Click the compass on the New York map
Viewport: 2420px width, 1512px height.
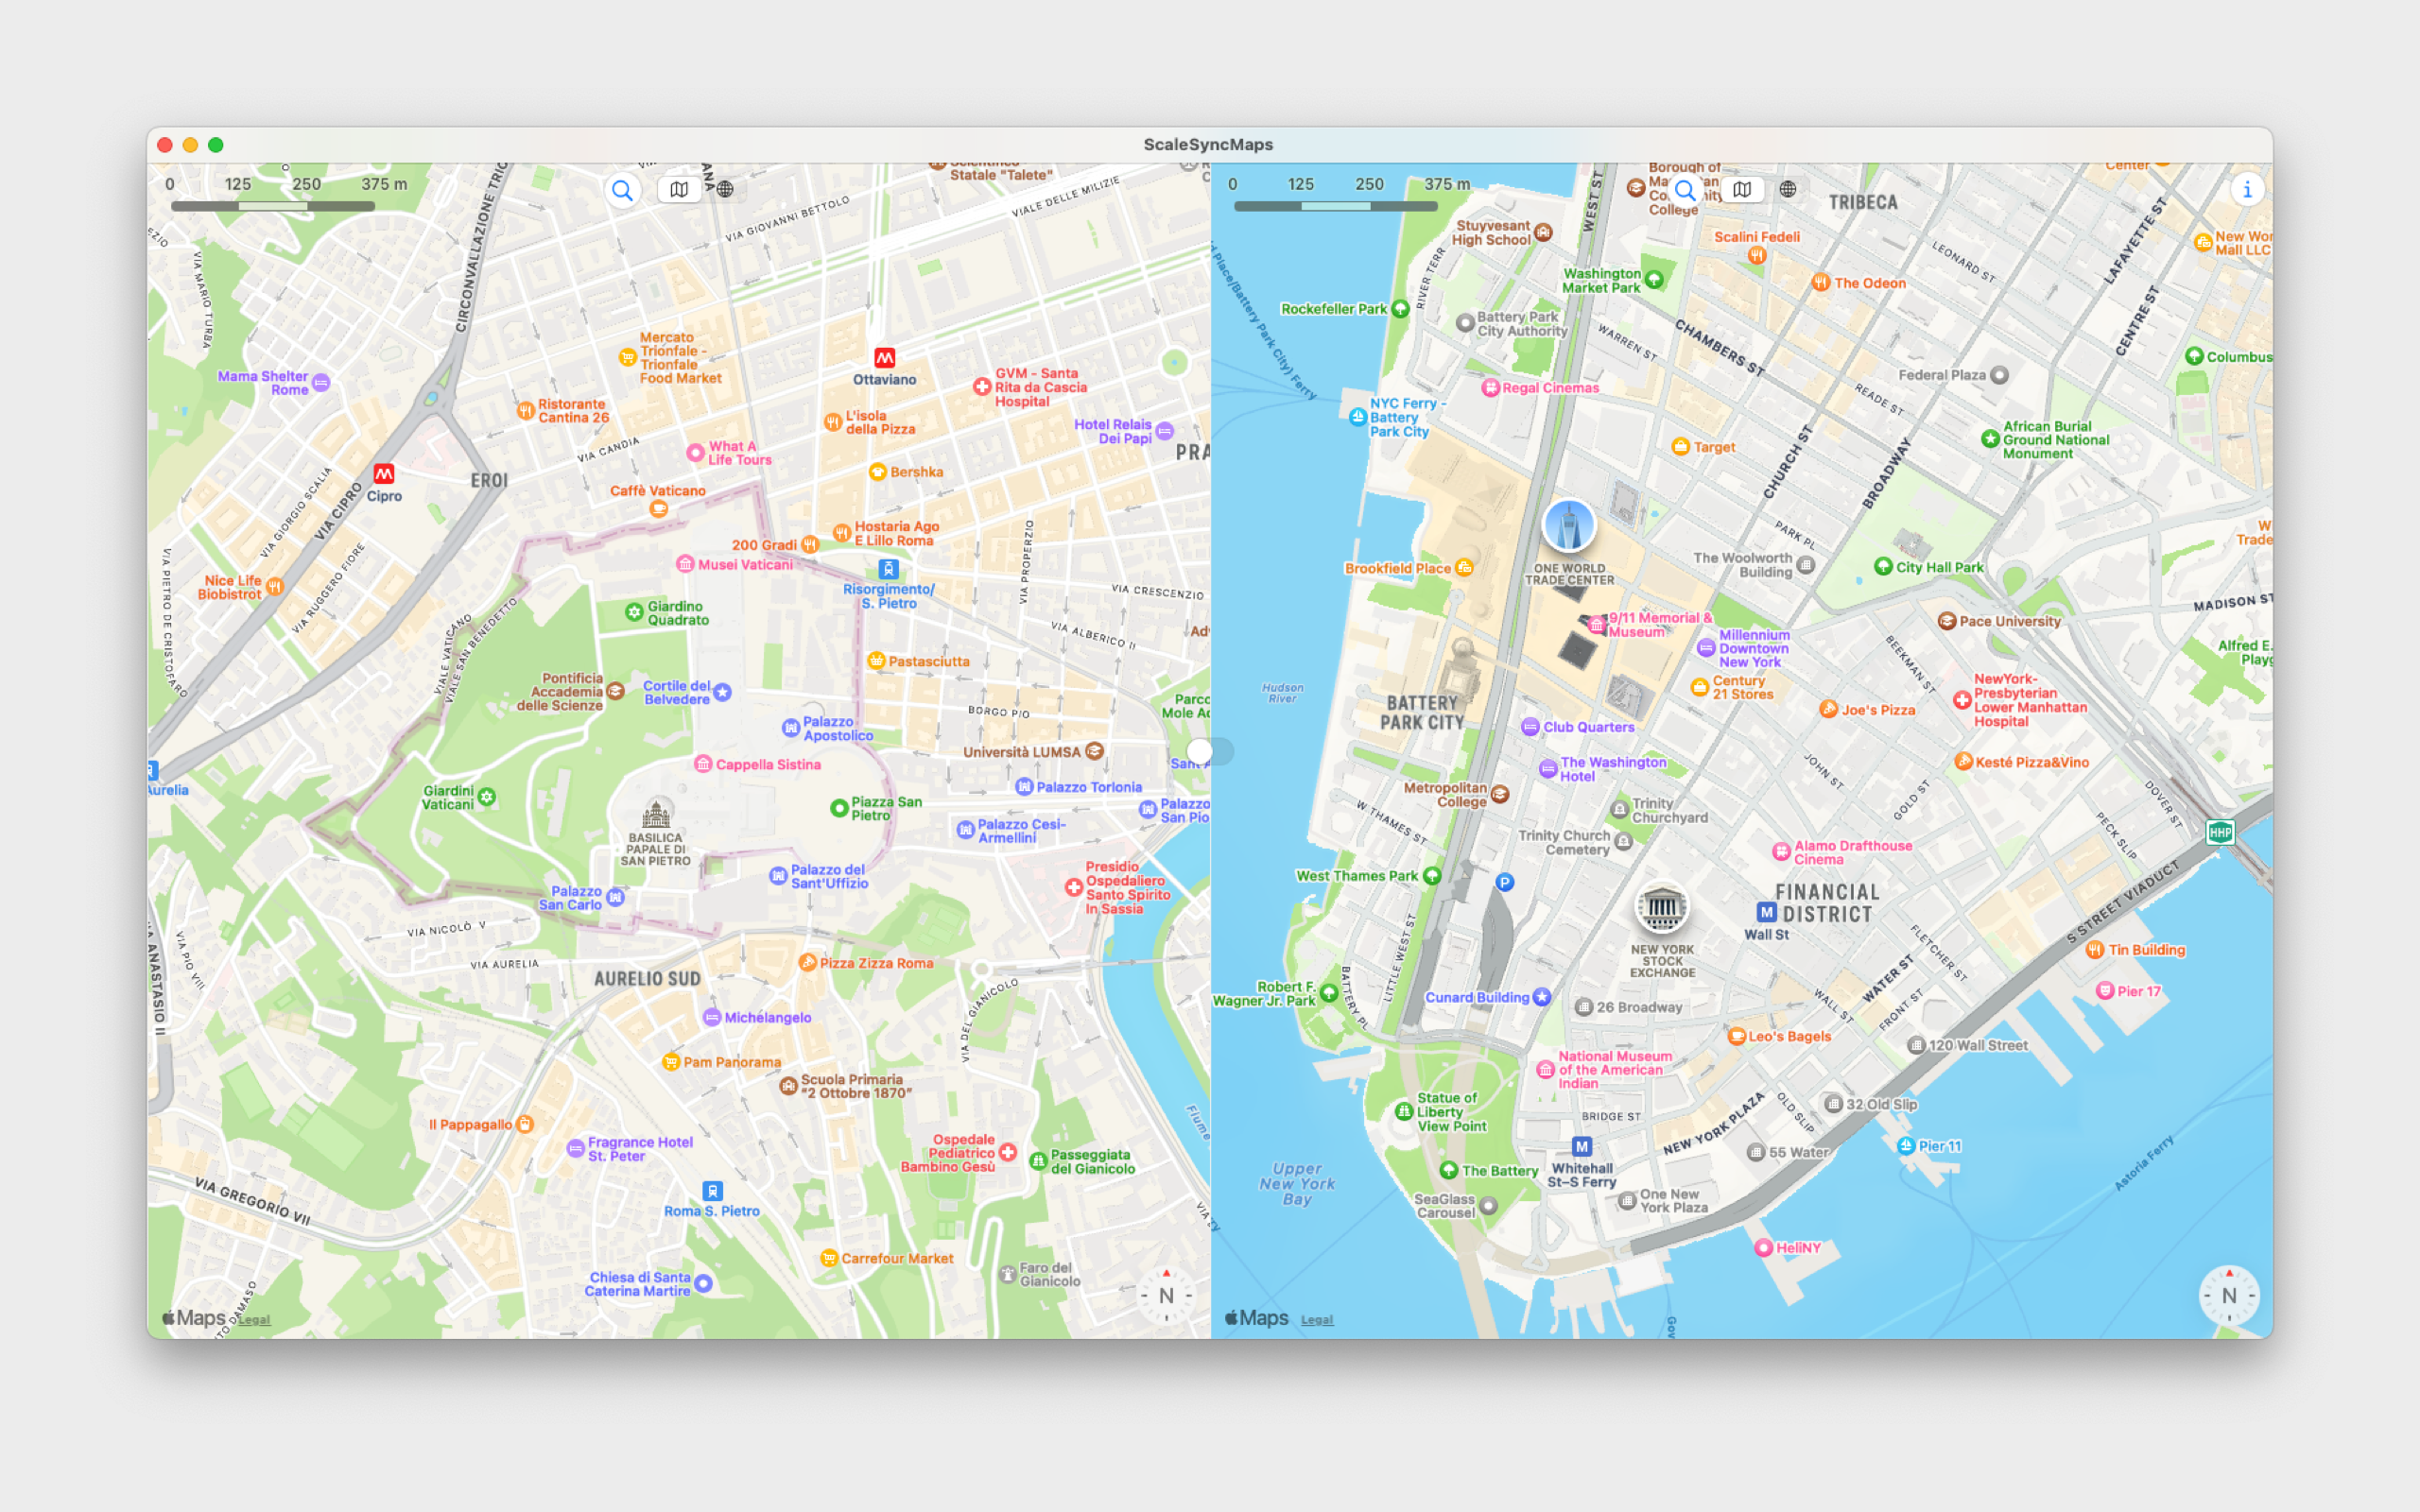coord(2228,1296)
